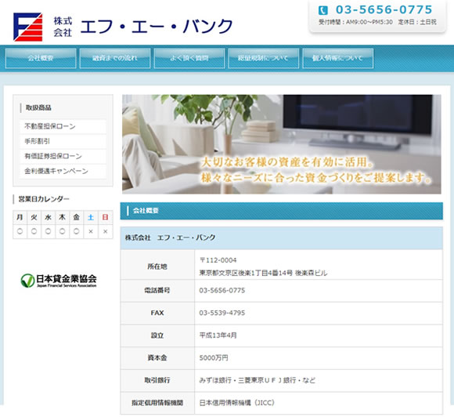Click the table phone value 03-5656-0775
Screen dimensions: 454x417
point(222,290)
